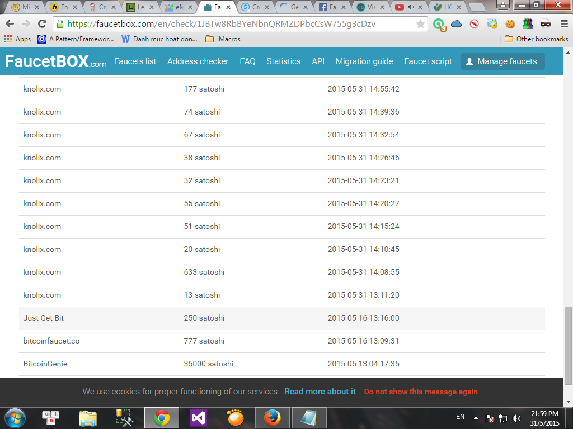Open Firefox from the taskbar
Viewport: 573px width, 429px height.
273,418
